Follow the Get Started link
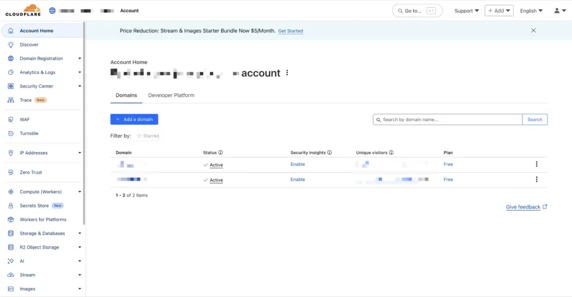 point(290,31)
